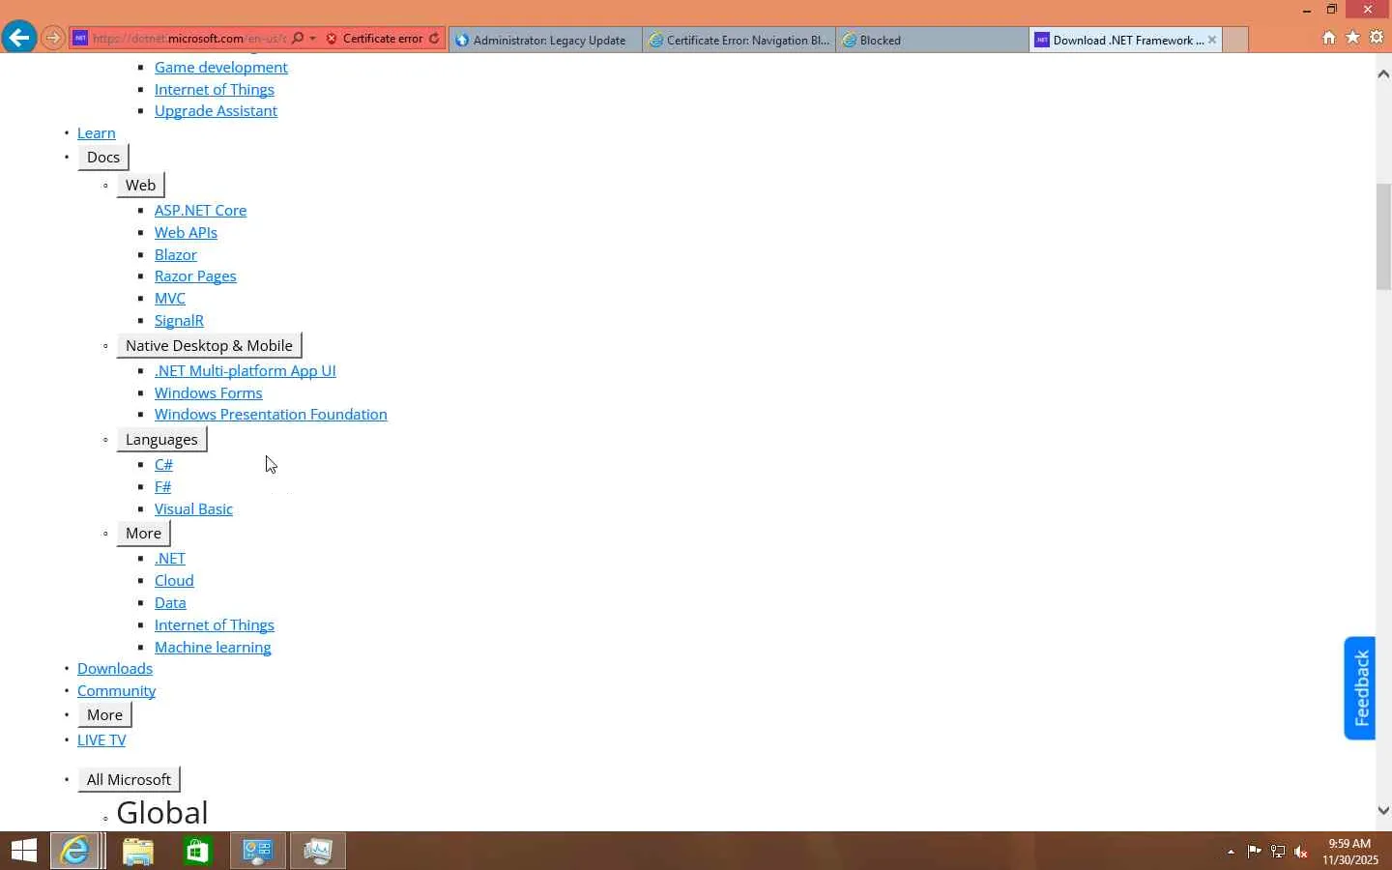Click Internet Explorer in the taskbar
The width and height of the screenshot is (1392, 870).
[x=76, y=851]
